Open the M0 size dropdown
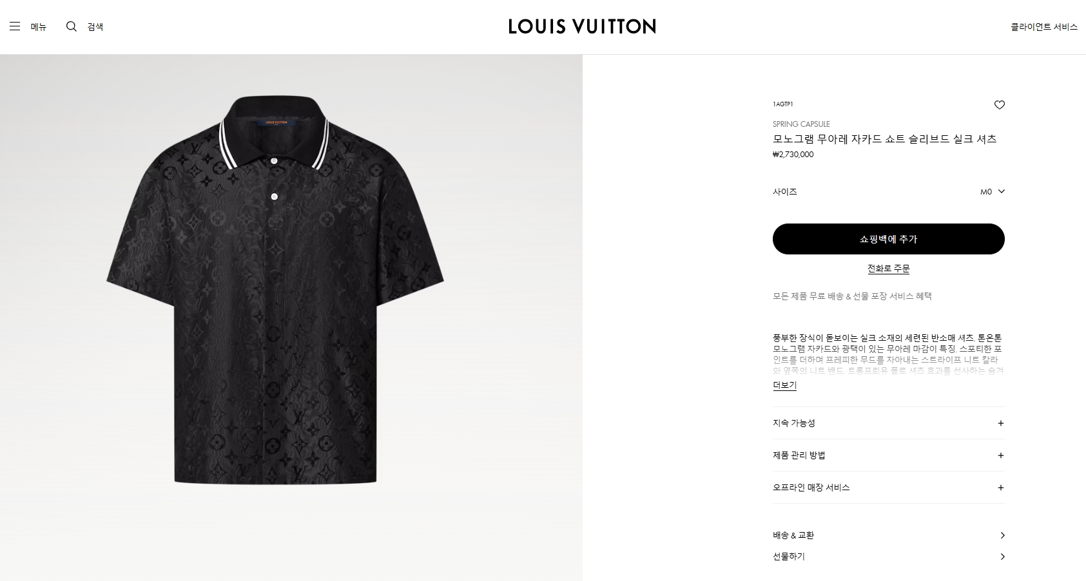The height and width of the screenshot is (581, 1086). tap(889, 192)
